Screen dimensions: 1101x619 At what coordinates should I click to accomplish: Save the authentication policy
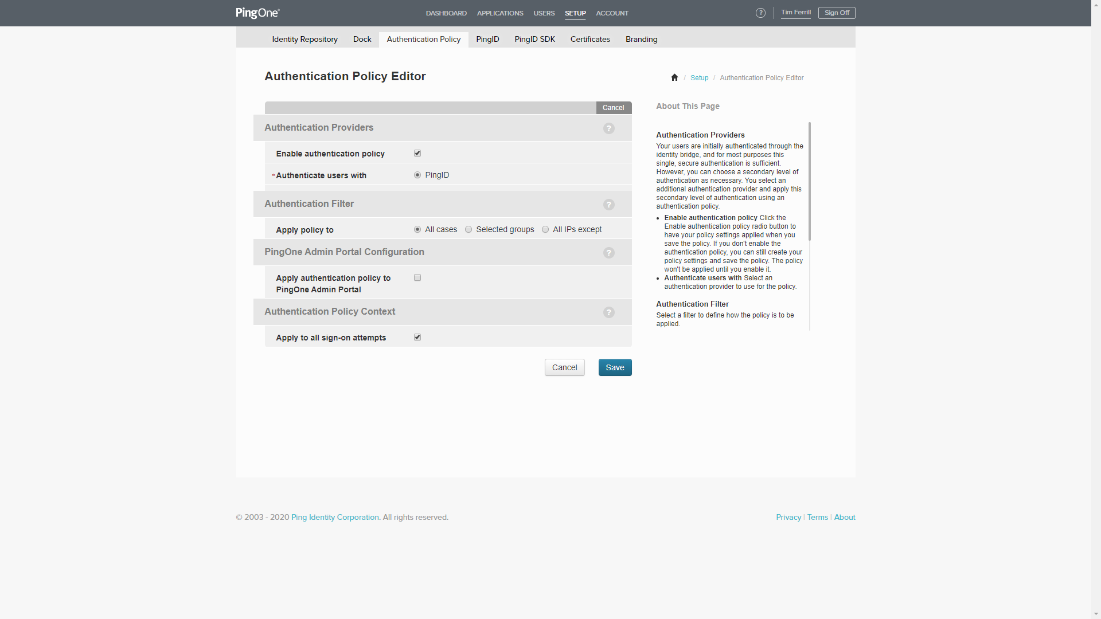(615, 367)
